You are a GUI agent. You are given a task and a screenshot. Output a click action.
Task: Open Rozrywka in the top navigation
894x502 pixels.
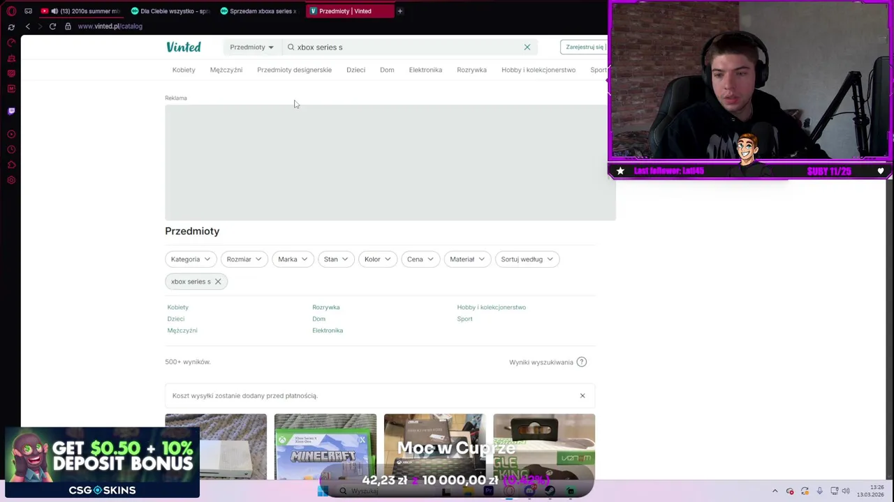(x=471, y=70)
